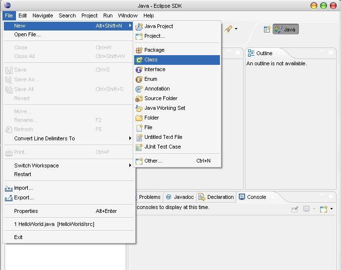This screenshot has width=341, height=270.
Task: Click the Outline view icon
Action: pyautogui.click(x=251, y=53)
